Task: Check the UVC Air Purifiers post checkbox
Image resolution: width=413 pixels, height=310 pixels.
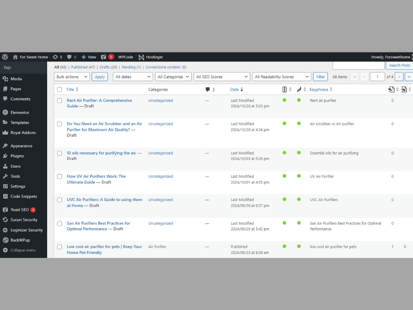Action: (x=59, y=200)
